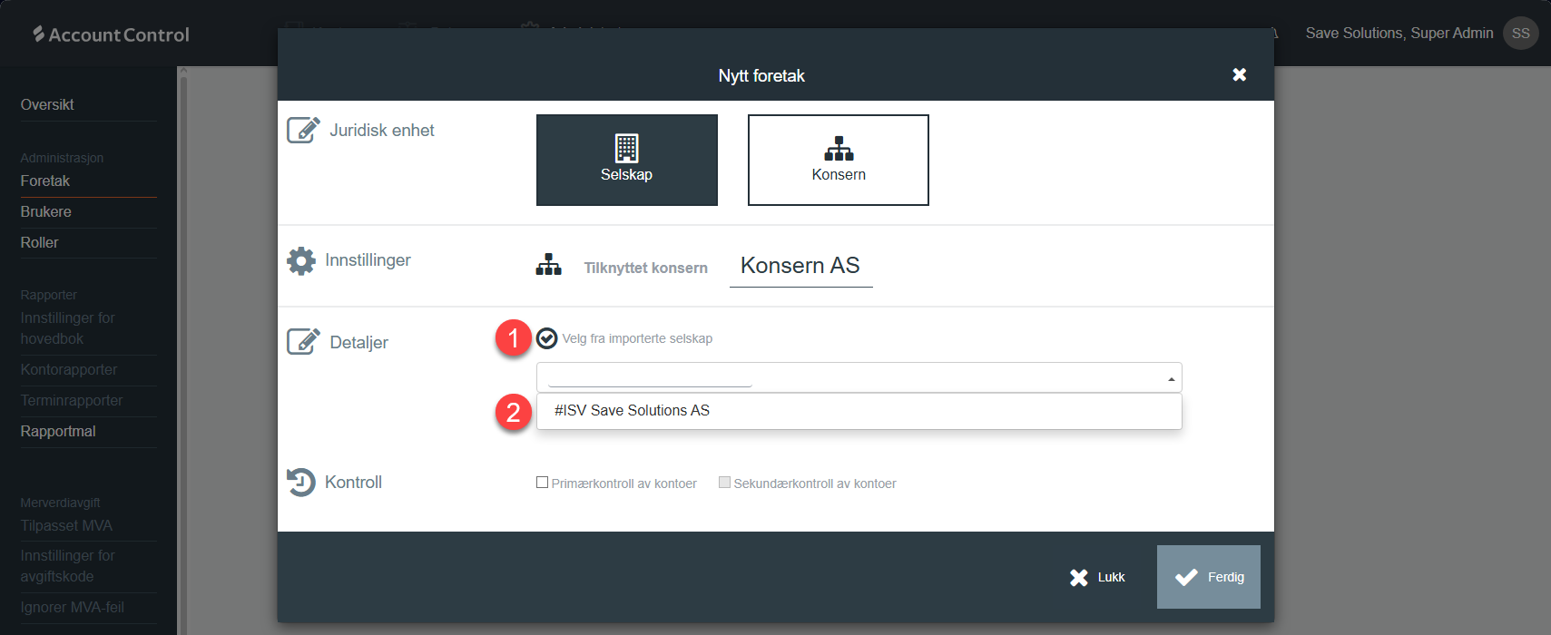Click the Tilknyttet konsern org-chart icon
This screenshot has width=1551, height=635.
pyautogui.click(x=548, y=266)
